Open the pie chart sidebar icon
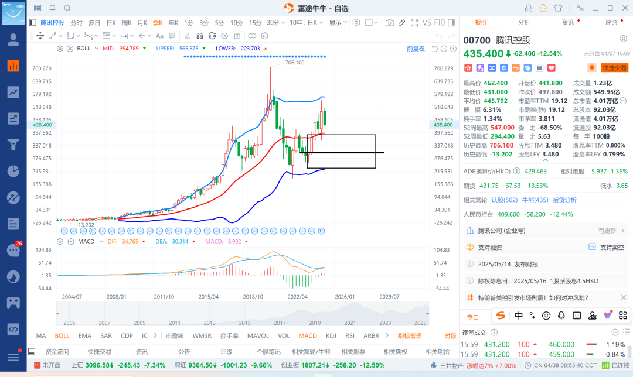 (x=13, y=171)
